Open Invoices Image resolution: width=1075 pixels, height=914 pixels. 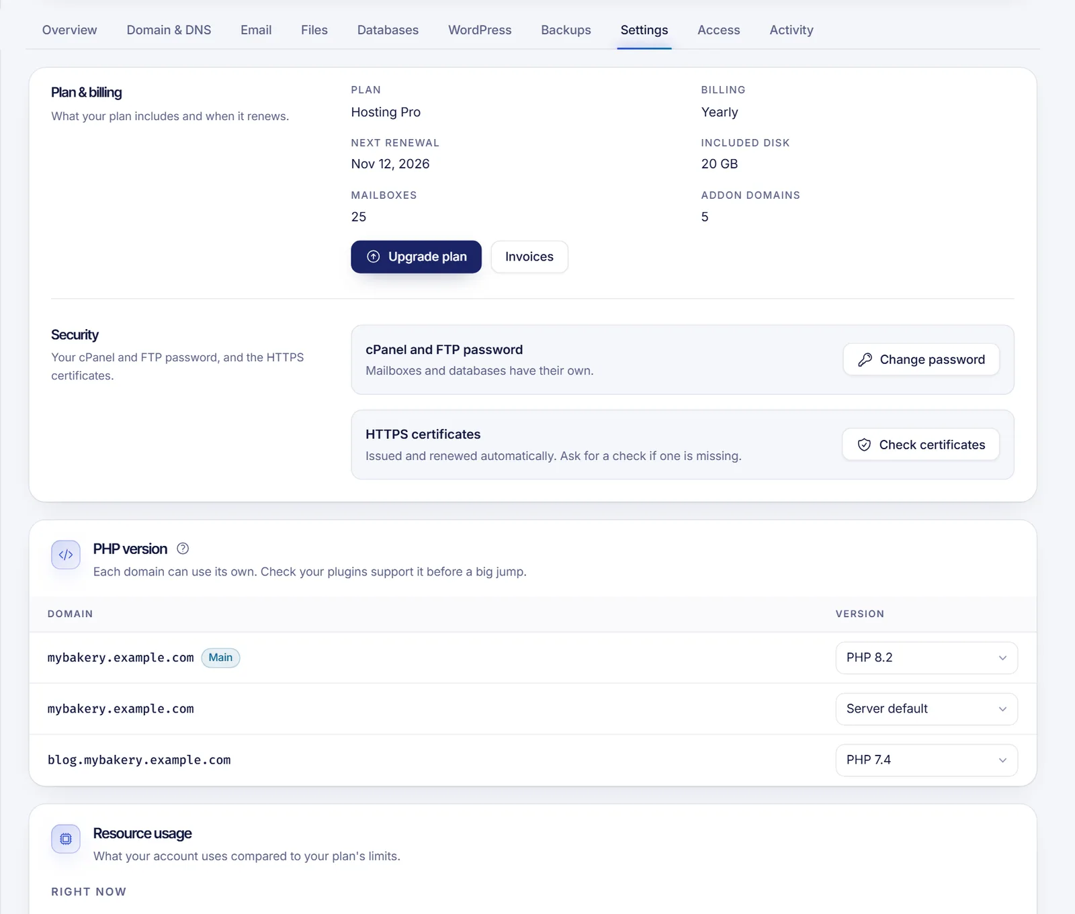529,257
